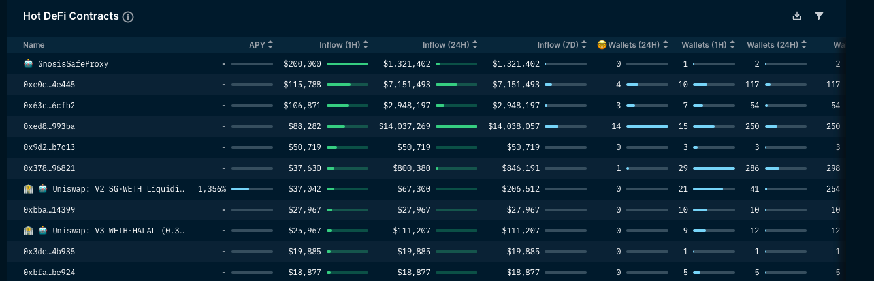Click the bank icon on Uniswap V3 WETH-HALAL row
874x281 pixels.
tap(28, 231)
